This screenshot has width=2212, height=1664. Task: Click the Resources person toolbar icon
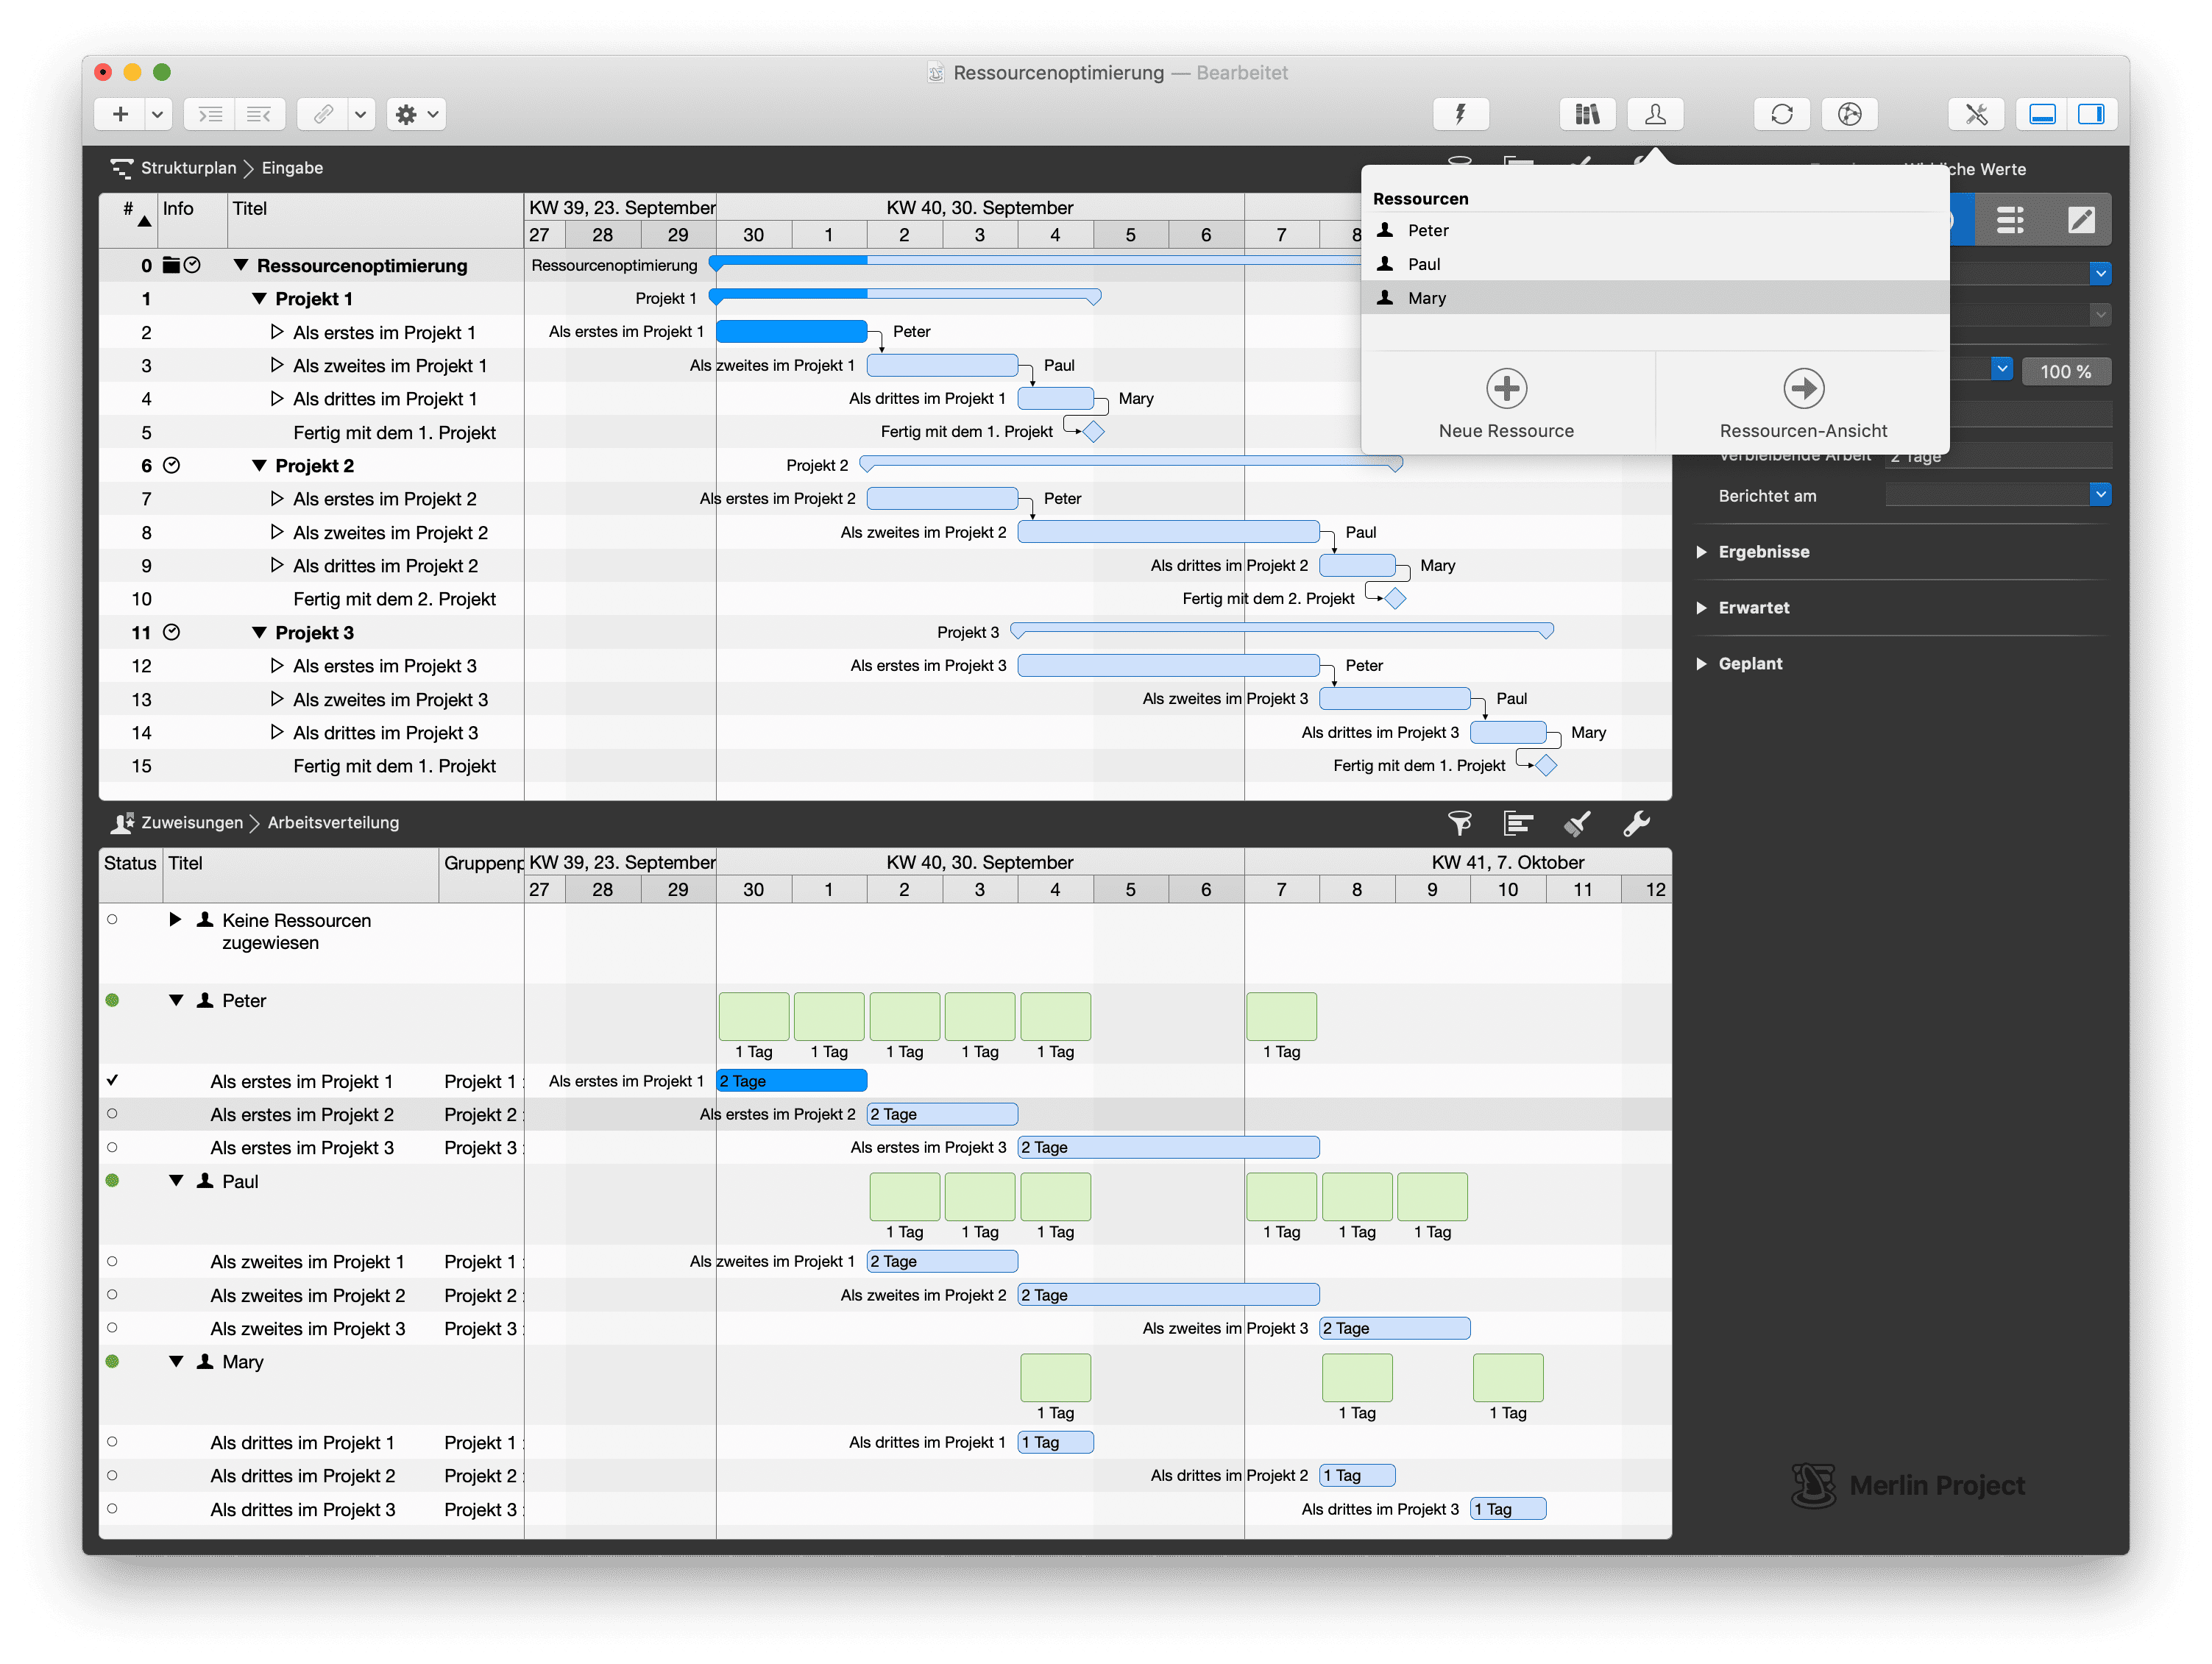pyautogui.click(x=1655, y=114)
